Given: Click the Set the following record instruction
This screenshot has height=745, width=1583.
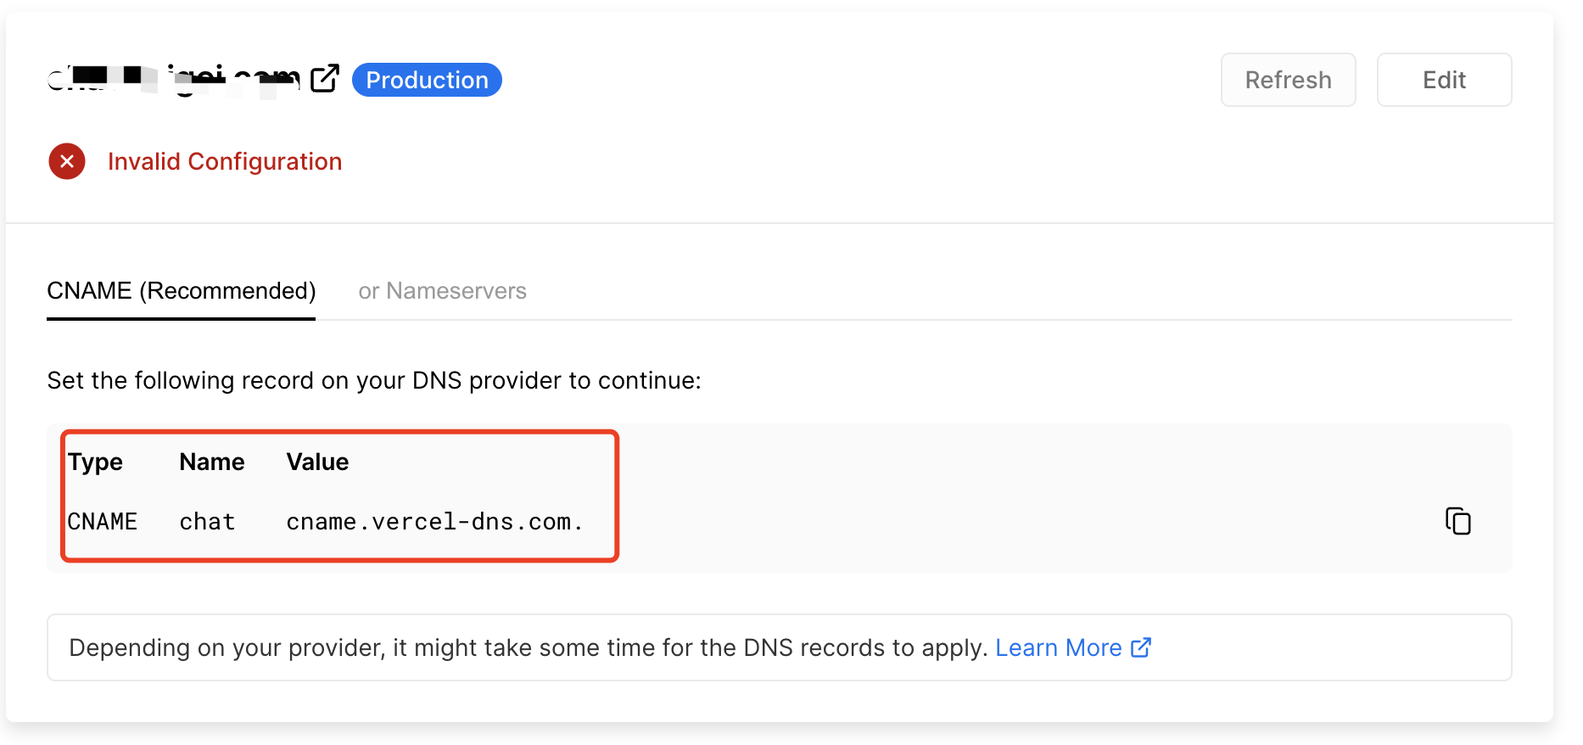Looking at the screenshot, I should coord(374,380).
